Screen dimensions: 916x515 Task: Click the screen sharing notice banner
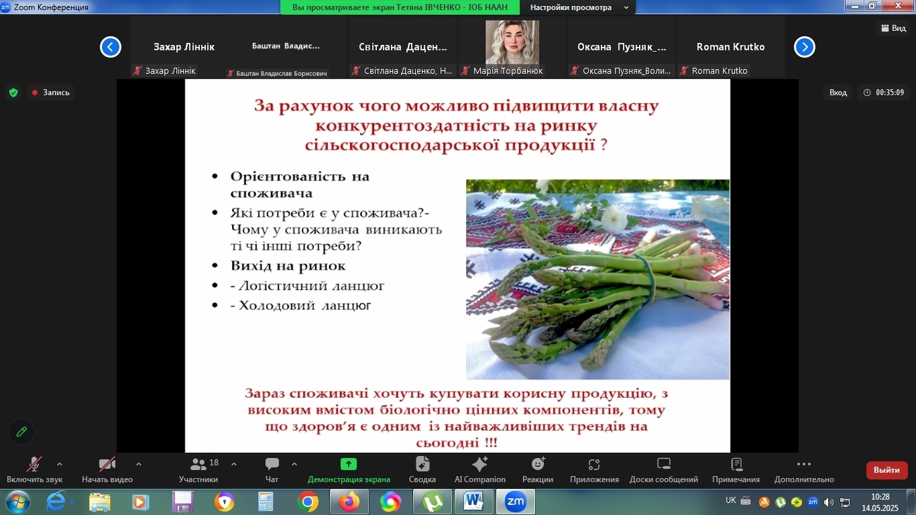(401, 7)
